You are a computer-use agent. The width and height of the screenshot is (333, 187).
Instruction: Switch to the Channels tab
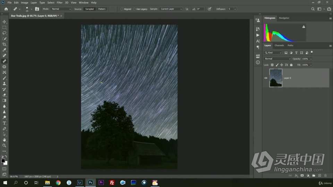click(279, 45)
